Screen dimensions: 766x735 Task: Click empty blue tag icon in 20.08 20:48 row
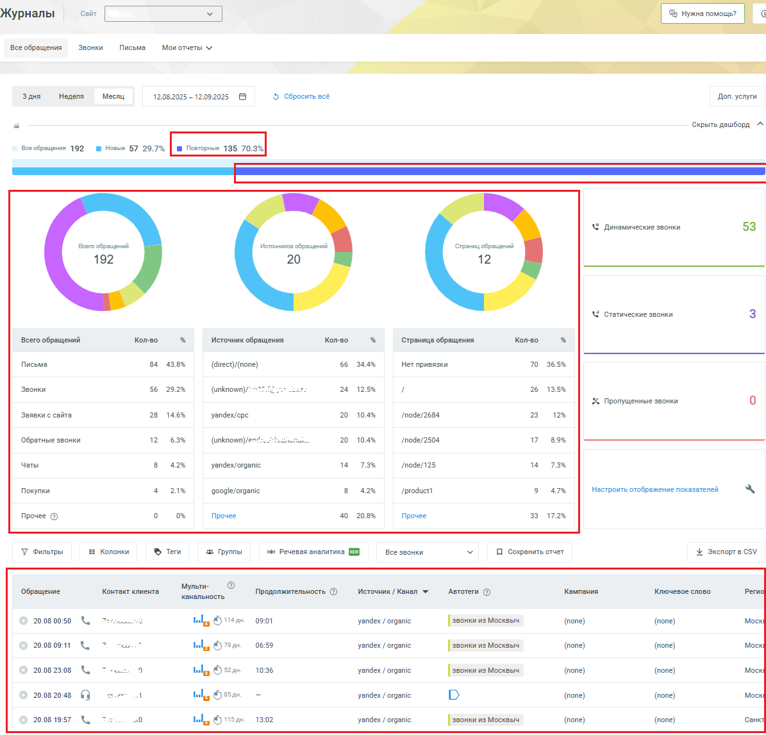pos(454,695)
